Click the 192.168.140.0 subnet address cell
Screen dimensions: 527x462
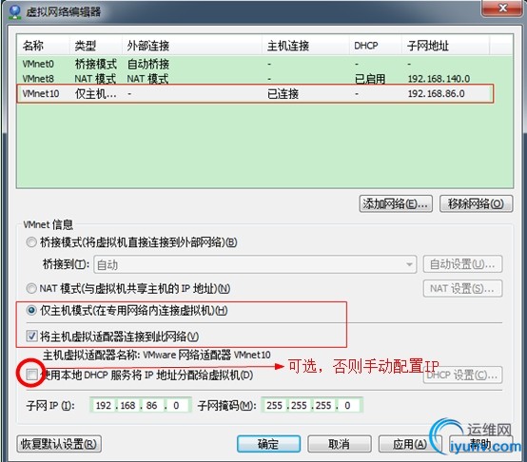pos(439,79)
